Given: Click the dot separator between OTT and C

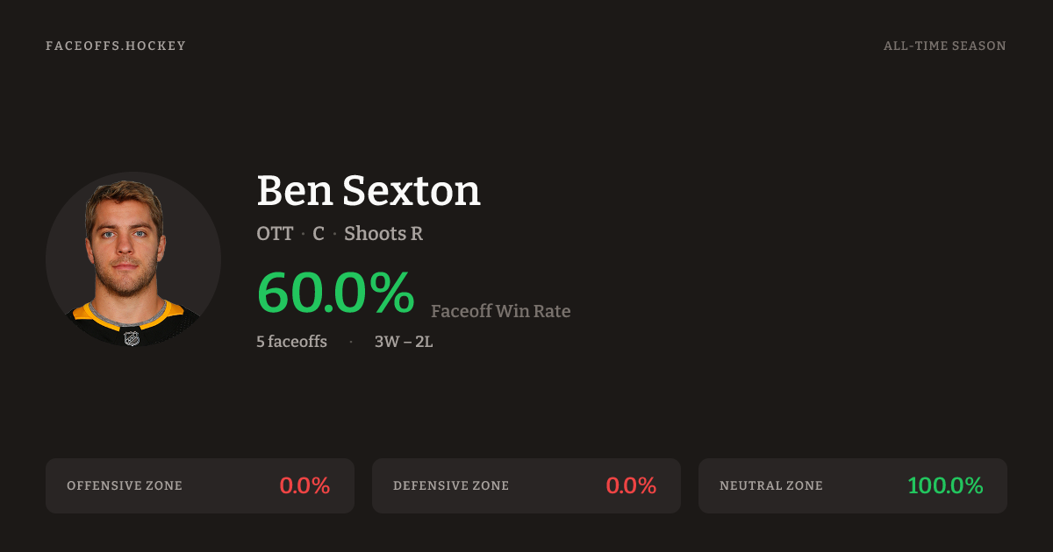Looking at the screenshot, I should tap(303, 235).
